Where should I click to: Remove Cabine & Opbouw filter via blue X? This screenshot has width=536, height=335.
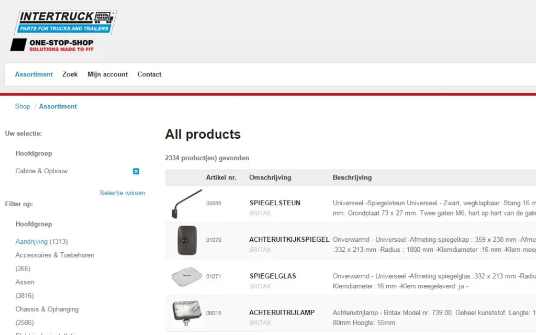coord(136,171)
